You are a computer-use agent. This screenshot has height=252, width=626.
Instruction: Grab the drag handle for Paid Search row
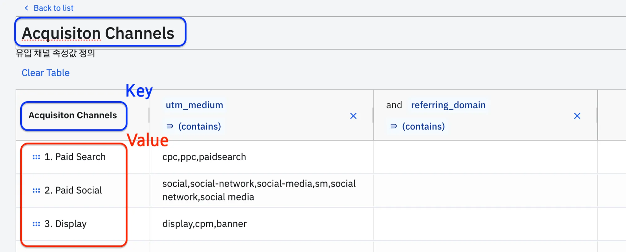[x=36, y=157]
